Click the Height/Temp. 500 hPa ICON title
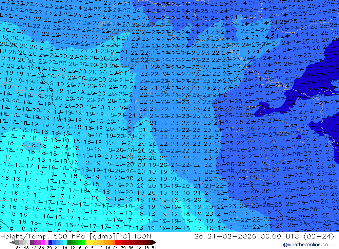Viewport: 339px width, 249px height. pyautogui.click(x=76, y=236)
